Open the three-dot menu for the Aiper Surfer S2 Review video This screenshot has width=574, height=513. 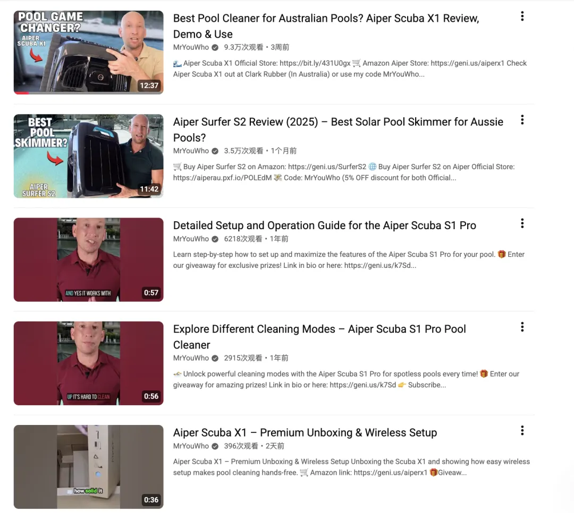522,120
